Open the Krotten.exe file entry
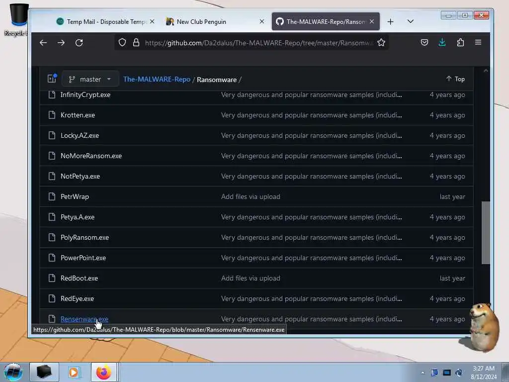 click(x=78, y=115)
